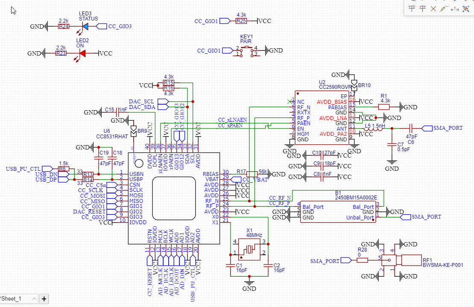Image resolution: width=474 pixels, height=307 pixels.
Task: Select the +5V net flag tool
Action: 423,8
